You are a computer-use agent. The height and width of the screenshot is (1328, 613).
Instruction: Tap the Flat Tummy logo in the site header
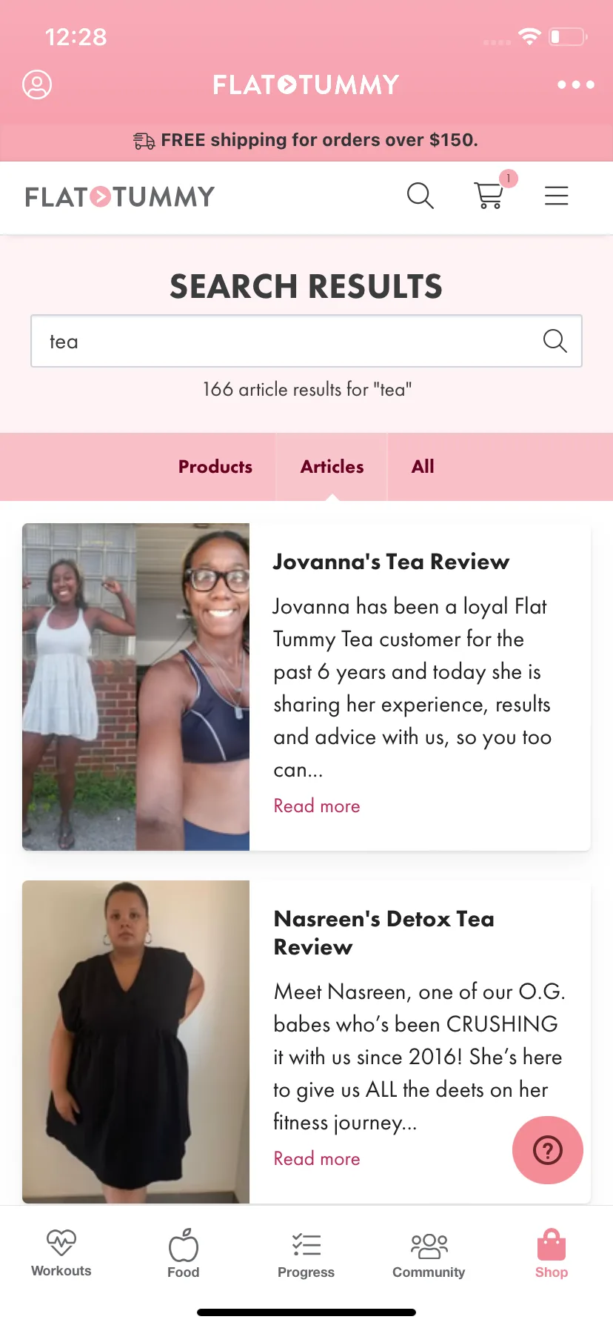tap(120, 197)
